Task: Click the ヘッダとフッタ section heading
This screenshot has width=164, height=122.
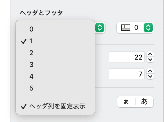Action: click(41, 13)
